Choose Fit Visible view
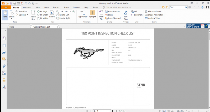Screen dimensions: 210x112 click(43, 18)
